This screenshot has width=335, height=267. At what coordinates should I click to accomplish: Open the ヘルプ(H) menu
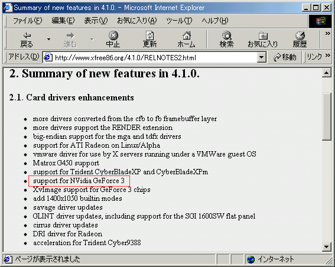215,21
